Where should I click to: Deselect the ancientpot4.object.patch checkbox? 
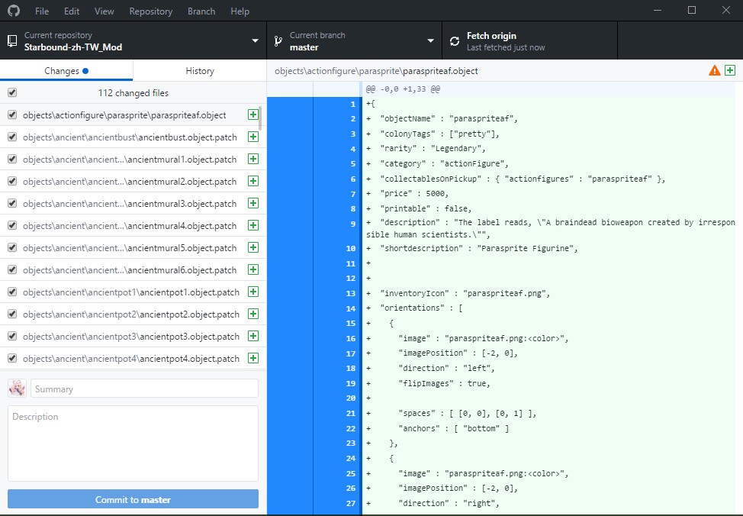[x=12, y=358]
